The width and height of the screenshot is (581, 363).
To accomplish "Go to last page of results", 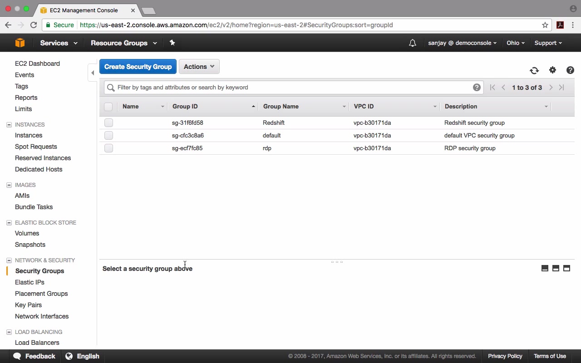I will click(561, 88).
